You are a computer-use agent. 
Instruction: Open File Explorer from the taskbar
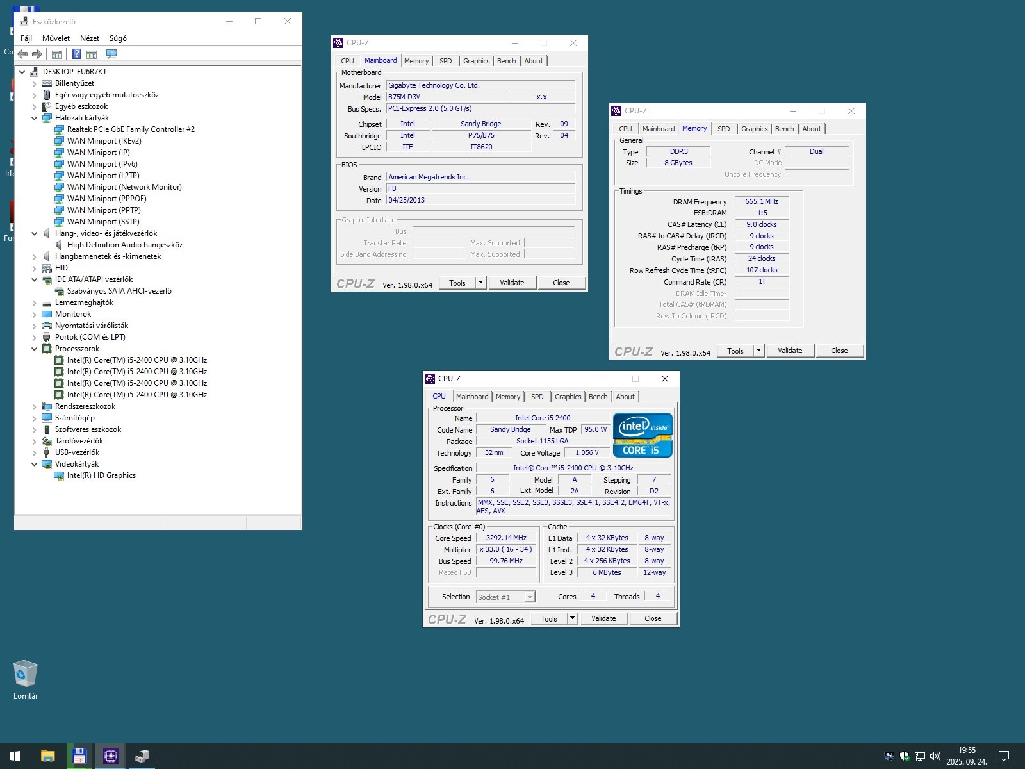47,756
